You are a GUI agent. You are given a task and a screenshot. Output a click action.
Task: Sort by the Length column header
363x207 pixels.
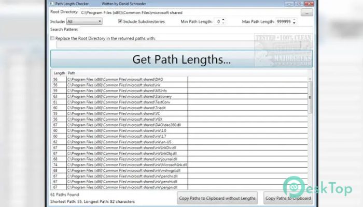59,73
